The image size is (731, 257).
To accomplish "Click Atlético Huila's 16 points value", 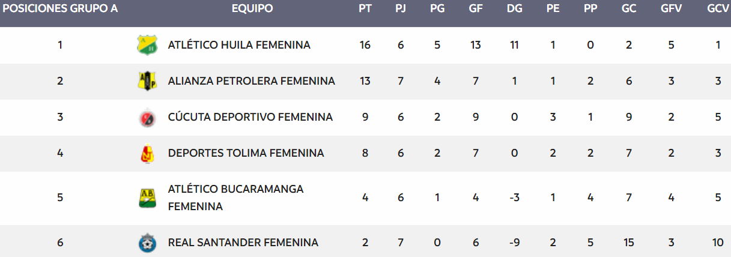I will 365,45.
